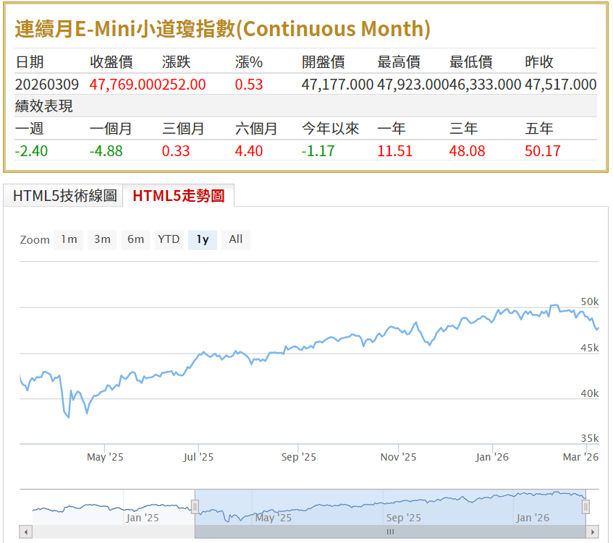Image resolution: width=613 pixels, height=543 pixels.
Task: Click the closing price value 47,769.000
Action: point(119,85)
